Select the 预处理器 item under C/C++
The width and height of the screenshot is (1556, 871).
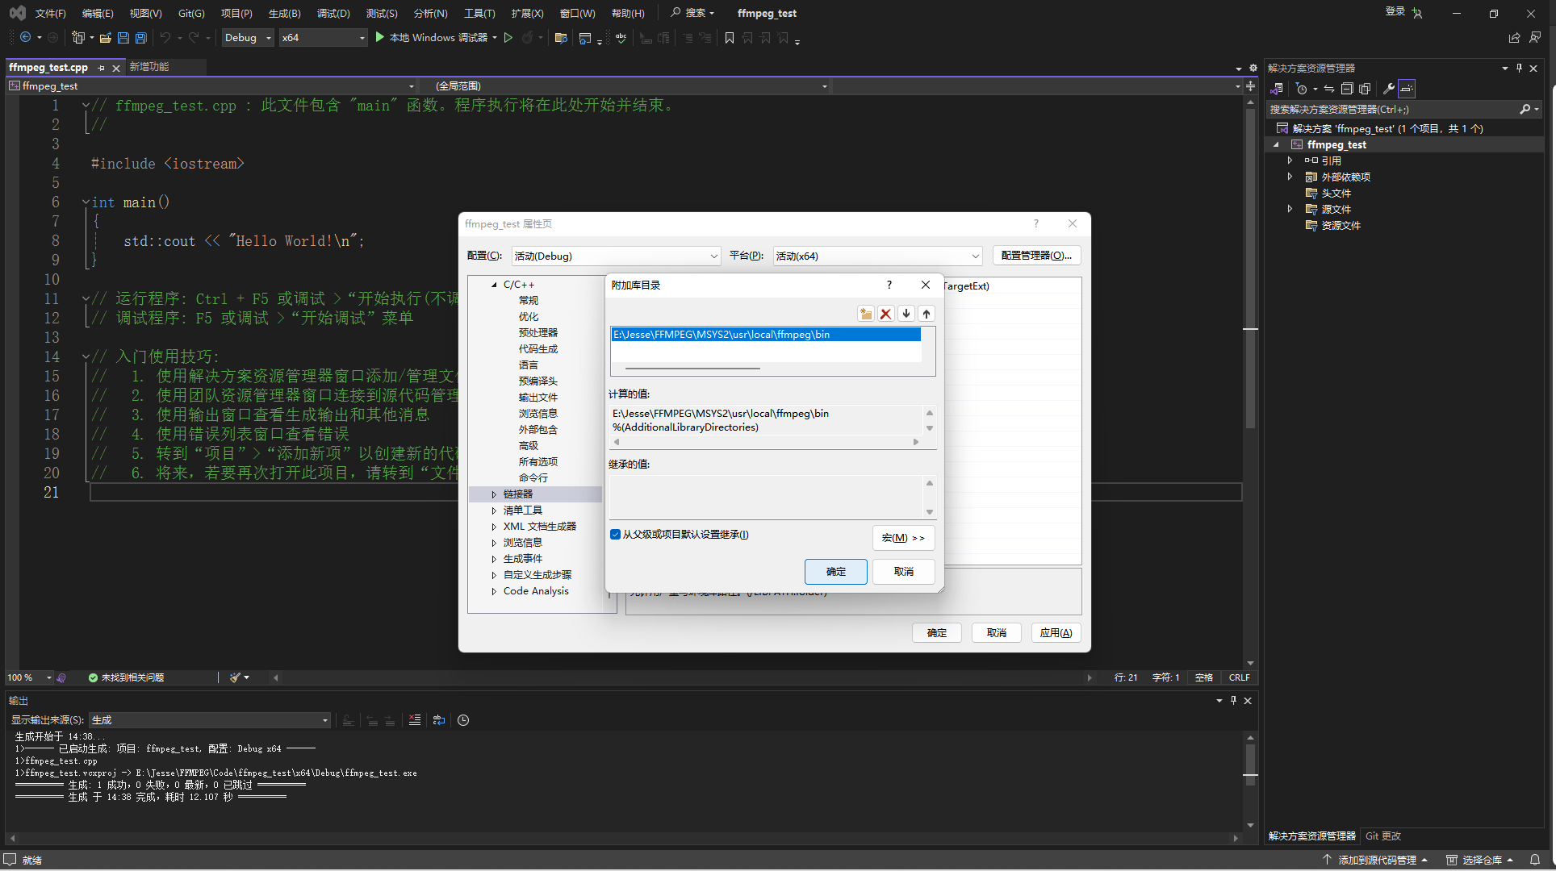click(x=537, y=333)
